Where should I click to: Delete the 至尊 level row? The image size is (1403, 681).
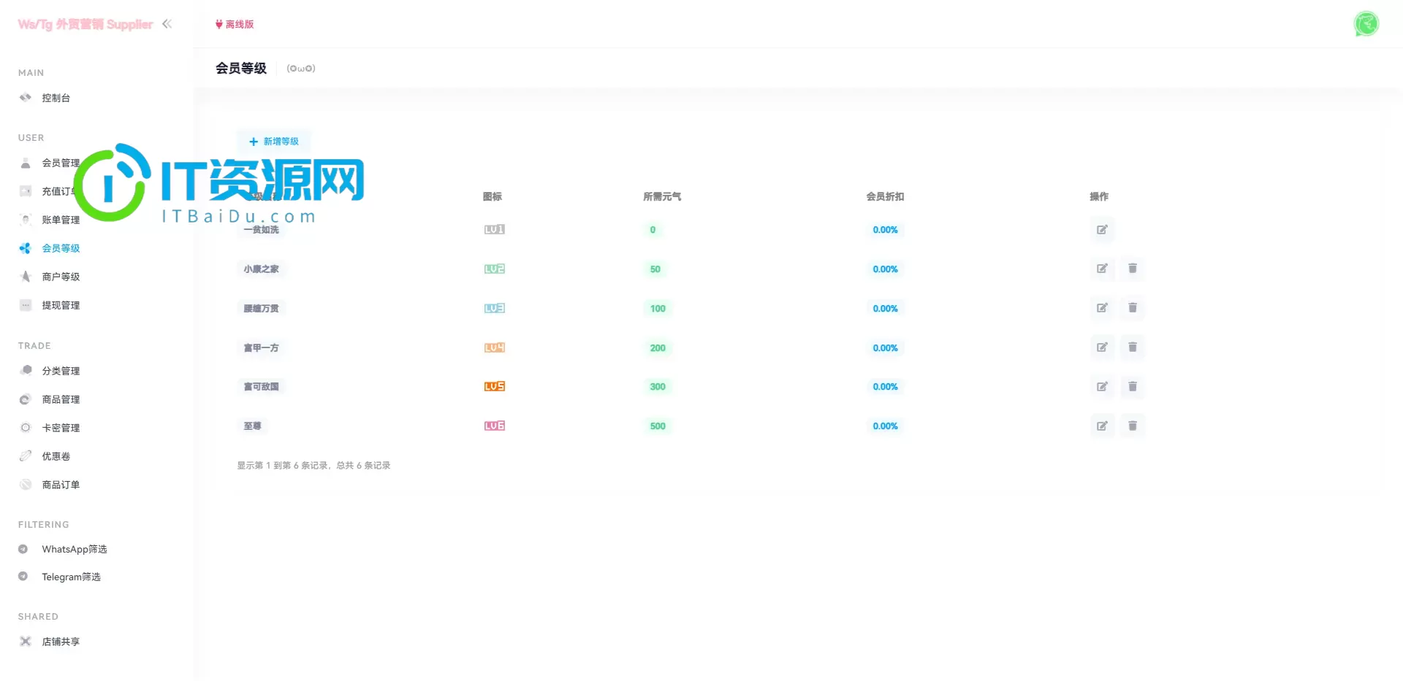coord(1133,426)
